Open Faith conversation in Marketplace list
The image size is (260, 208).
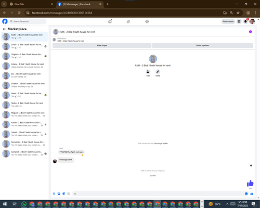pos(24,36)
